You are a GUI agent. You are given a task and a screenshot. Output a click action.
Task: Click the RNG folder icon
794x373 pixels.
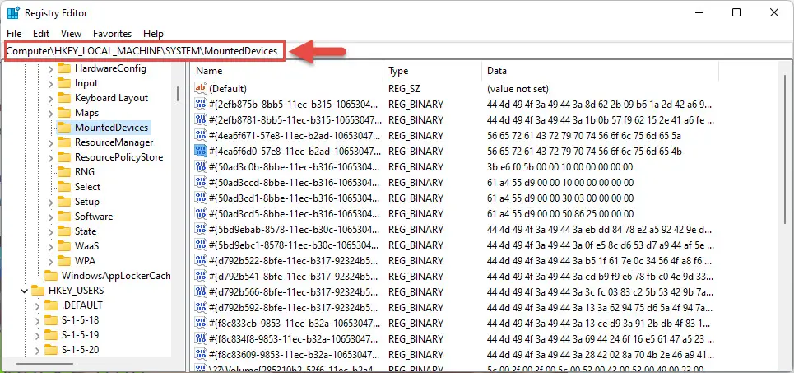point(64,172)
